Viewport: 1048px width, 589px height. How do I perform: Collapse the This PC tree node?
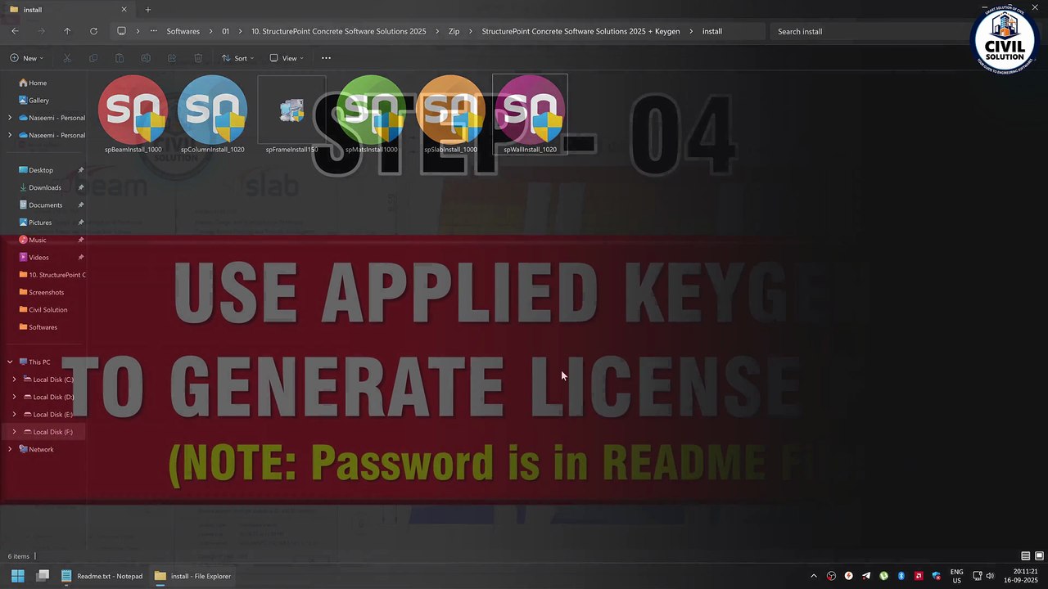[x=10, y=362]
